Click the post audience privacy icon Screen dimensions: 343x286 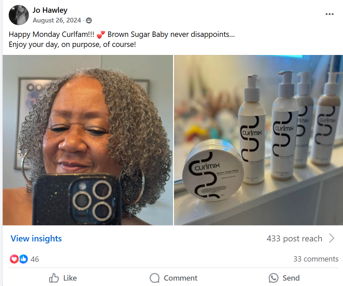pyautogui.click(x=89, y=20)
